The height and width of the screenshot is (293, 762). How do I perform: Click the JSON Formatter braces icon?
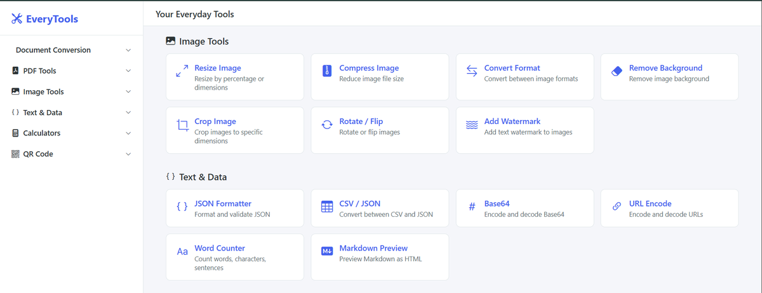[x=182, y=207]
